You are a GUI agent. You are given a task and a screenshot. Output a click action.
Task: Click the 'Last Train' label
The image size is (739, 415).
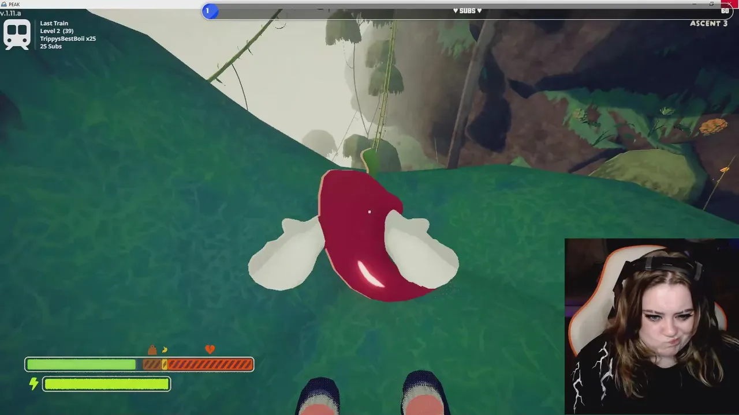click(x=54, y=24)
